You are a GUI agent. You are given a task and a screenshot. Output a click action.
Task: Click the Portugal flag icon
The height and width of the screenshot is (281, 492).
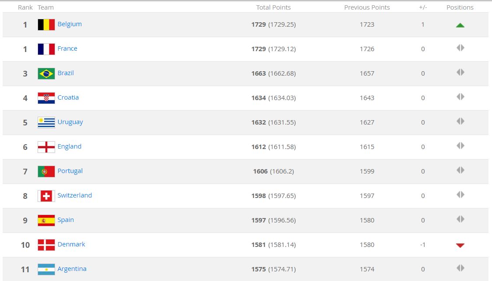(x=46, y=171)
